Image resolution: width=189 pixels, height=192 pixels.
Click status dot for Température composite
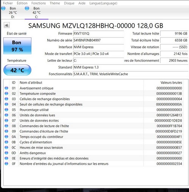(6, 93)
